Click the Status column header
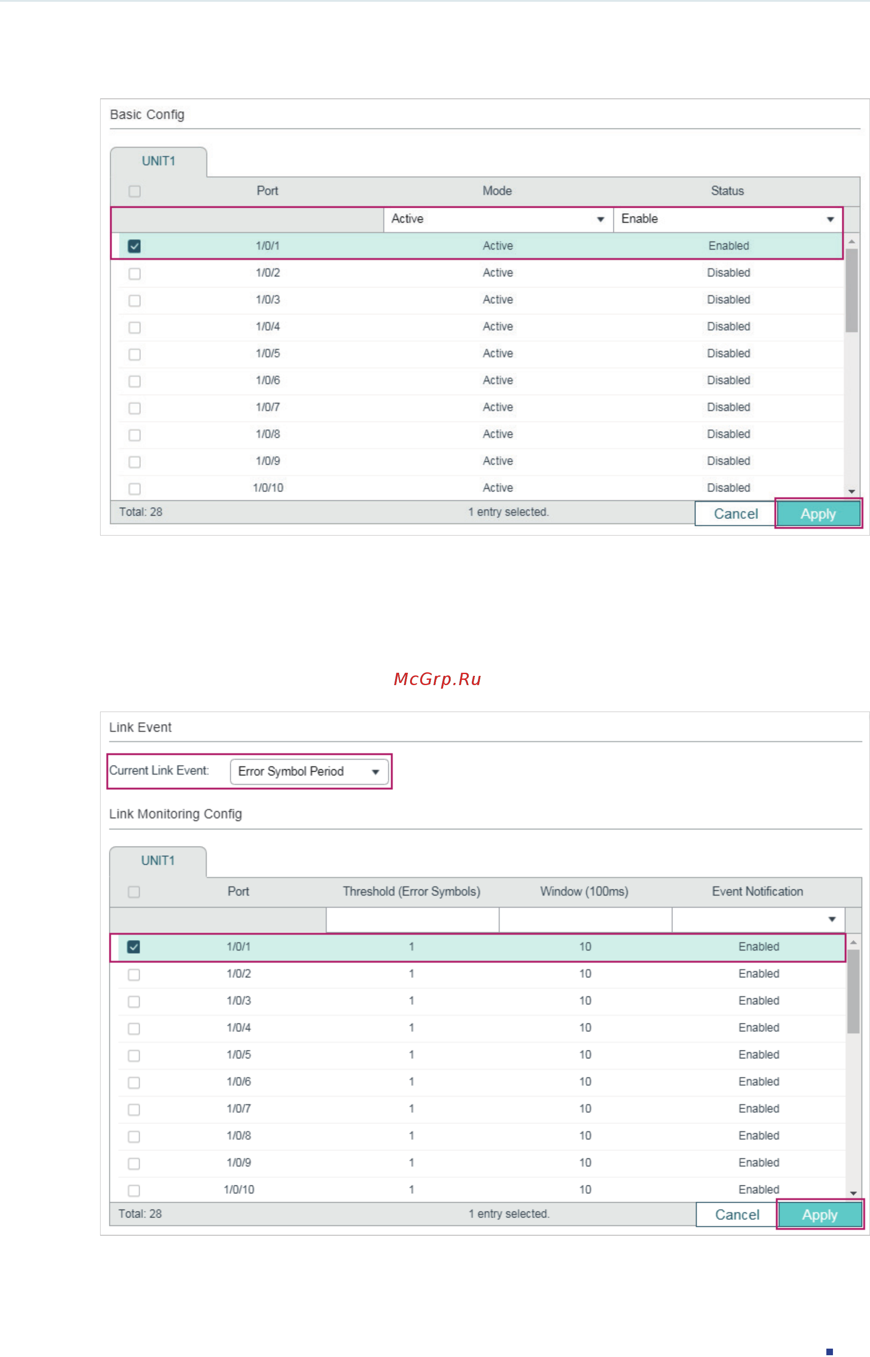 [x=727, y=191]
